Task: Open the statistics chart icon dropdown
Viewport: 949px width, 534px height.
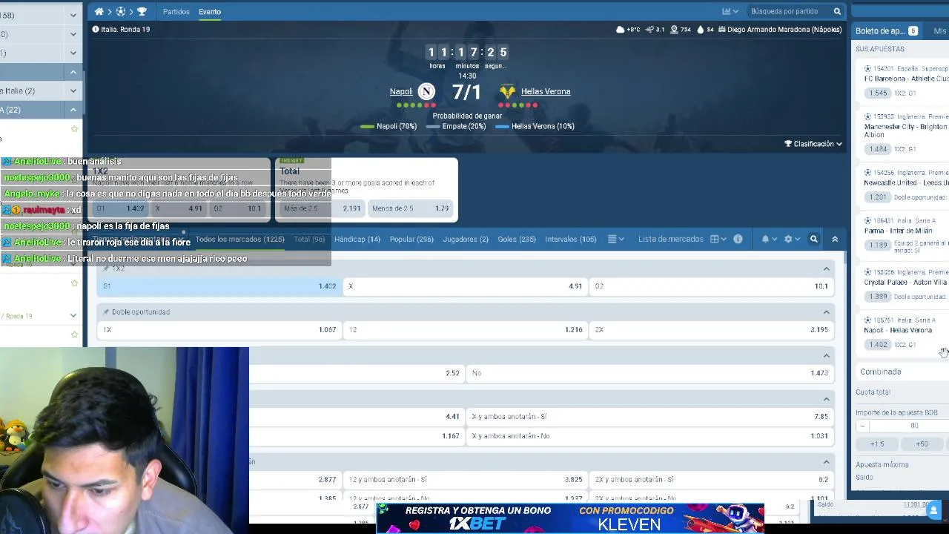Action: click(730, 12)
